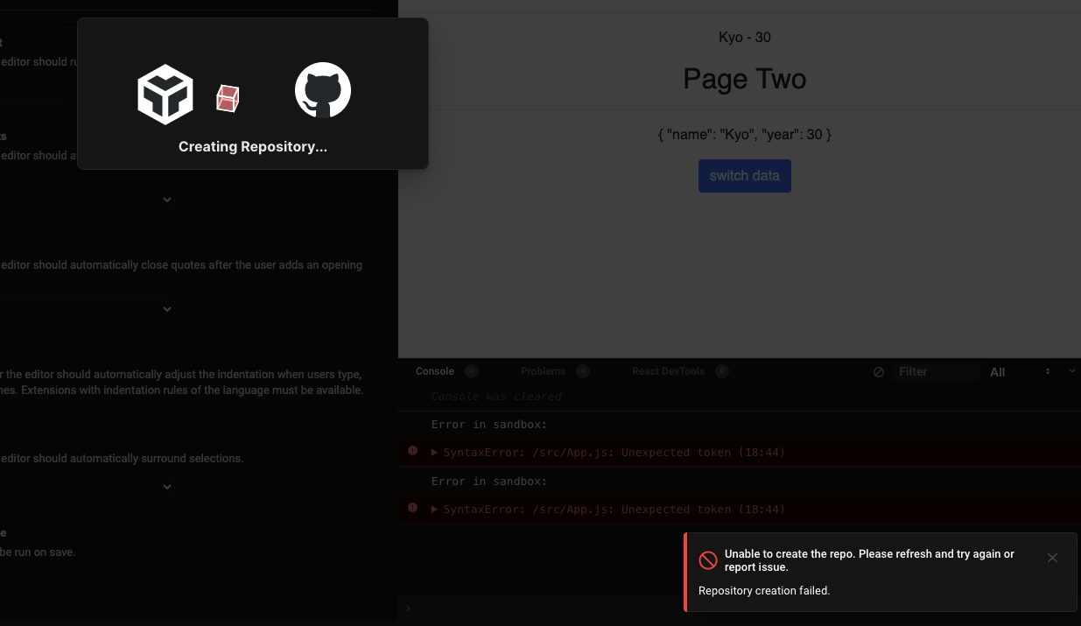Click the GitHub octocat icon in the dialog
The height and width of the screenshot is (626, 1081).
point(322,90)
